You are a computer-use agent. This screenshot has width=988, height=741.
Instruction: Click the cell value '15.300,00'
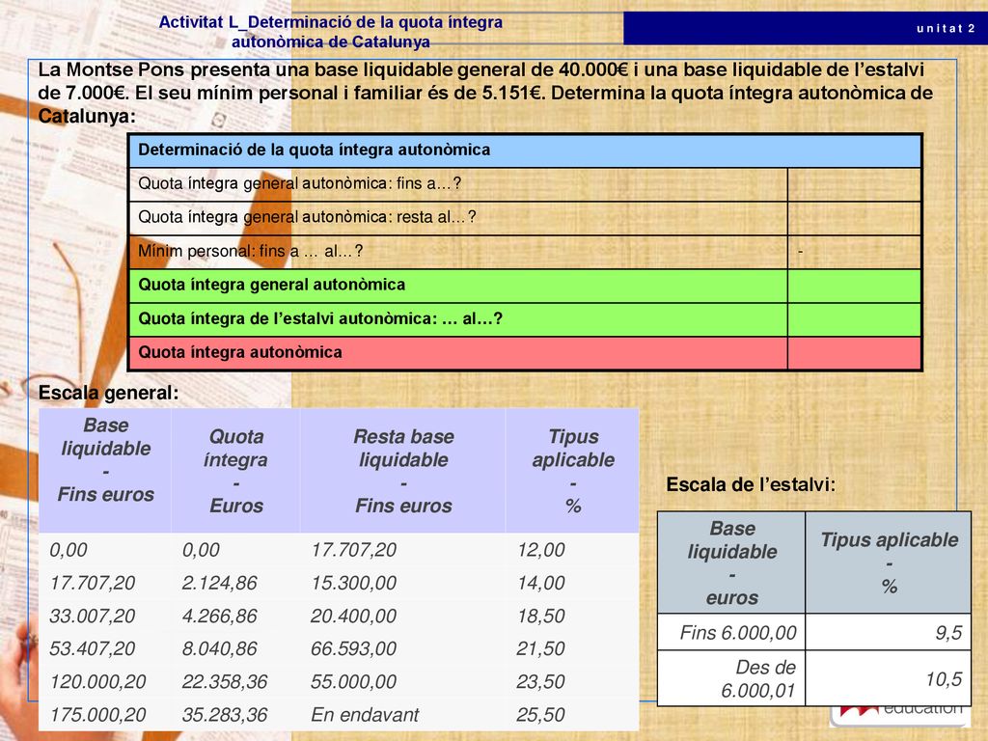(353, 583)
